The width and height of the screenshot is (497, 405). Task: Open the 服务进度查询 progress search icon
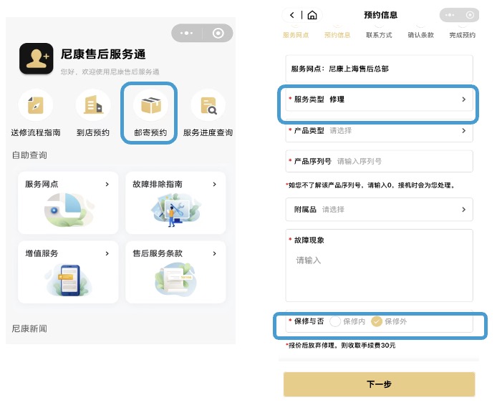coord(208,107)
